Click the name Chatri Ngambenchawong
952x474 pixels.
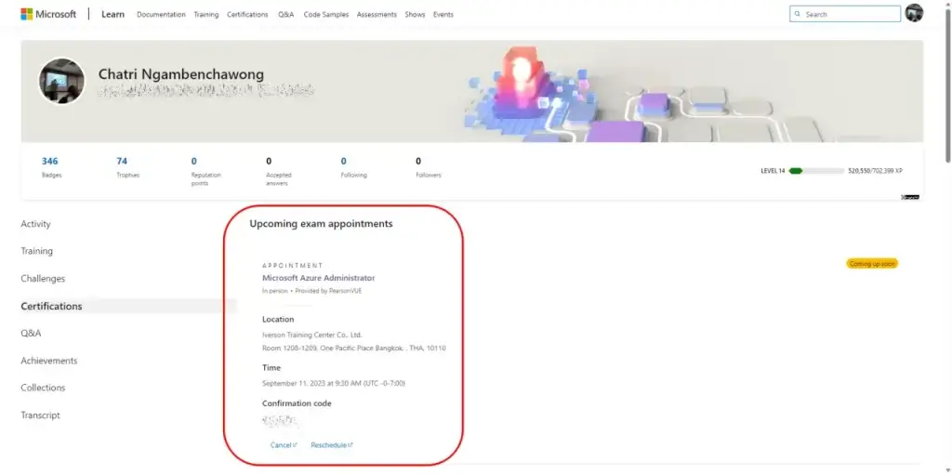(181, 74)
